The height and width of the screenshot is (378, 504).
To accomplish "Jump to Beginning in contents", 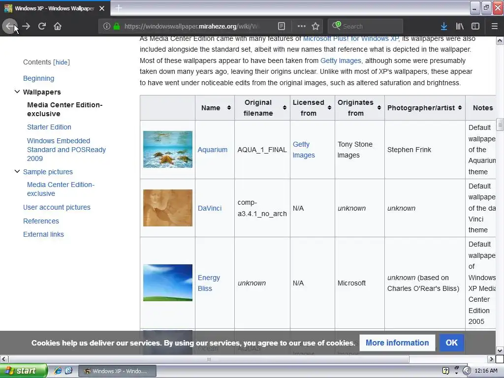I will pyautogui.click(x=38, y=78).
